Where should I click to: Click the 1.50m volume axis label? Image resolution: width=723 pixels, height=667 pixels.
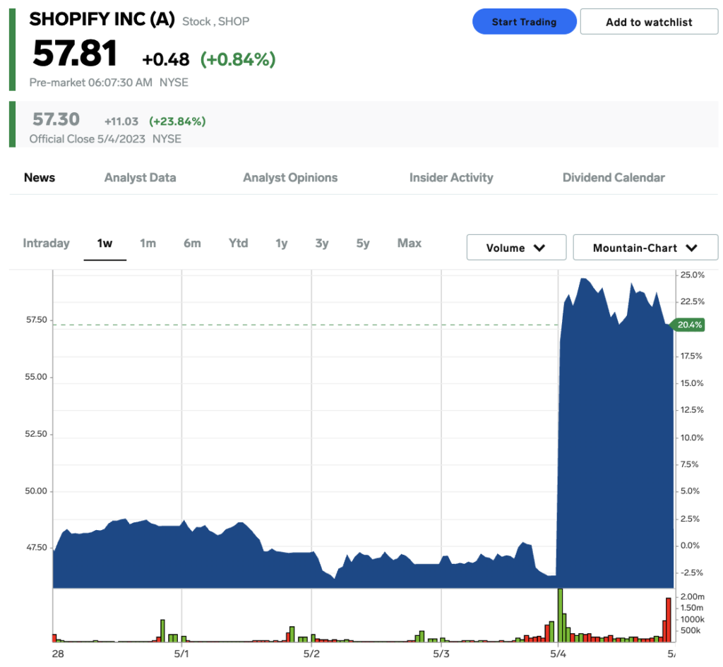692,608
